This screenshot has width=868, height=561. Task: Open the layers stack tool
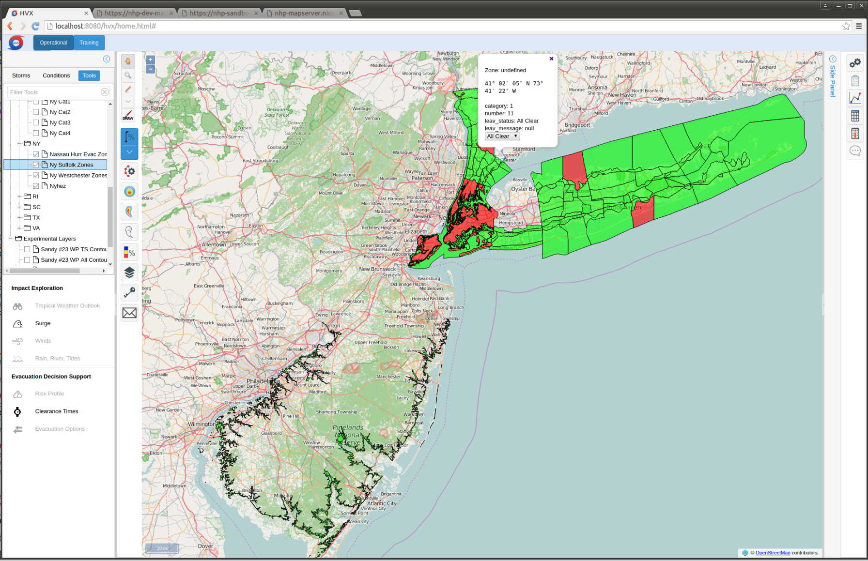(129, 273)
